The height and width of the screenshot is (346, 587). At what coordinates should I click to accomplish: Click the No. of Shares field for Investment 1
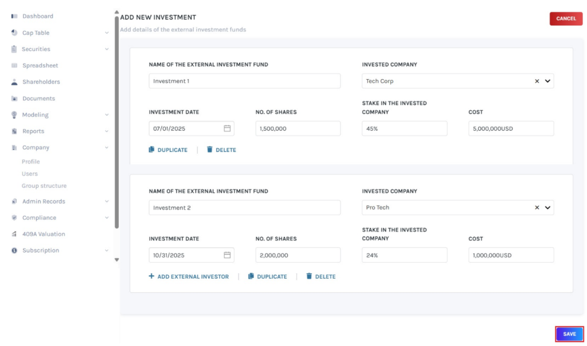(298, 128)
